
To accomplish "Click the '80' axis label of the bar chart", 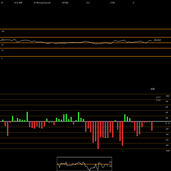I will 167,102.
